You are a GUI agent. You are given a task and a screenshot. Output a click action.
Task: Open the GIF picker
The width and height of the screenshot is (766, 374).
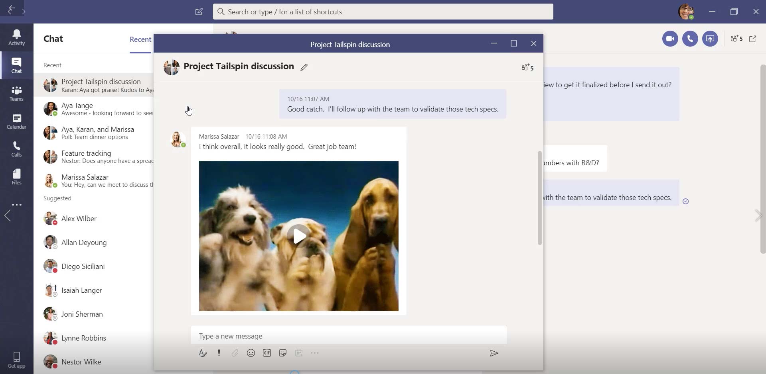(x=267, y=353)
